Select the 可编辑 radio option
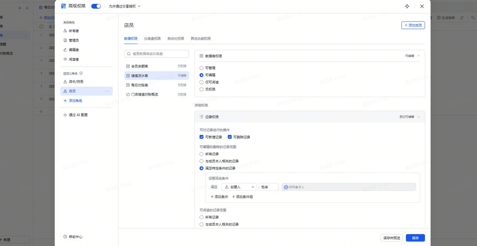477x246 pixels. 202,75
